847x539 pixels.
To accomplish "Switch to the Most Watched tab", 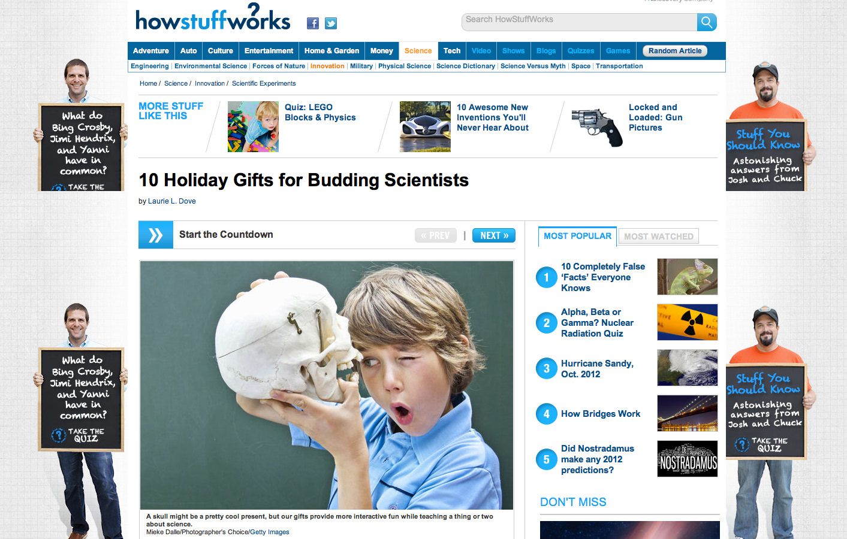I will pos(659,237).
